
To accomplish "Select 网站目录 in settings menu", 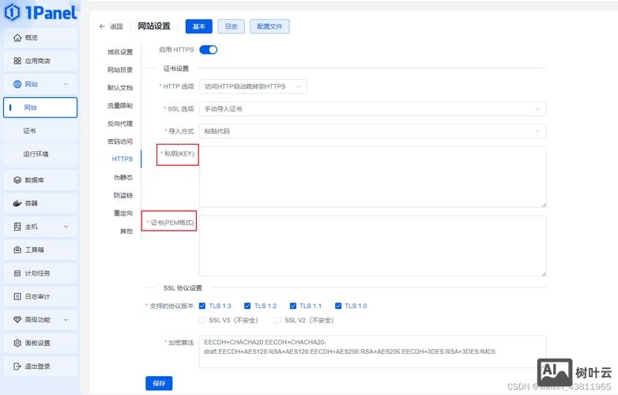I will point(120,70).
